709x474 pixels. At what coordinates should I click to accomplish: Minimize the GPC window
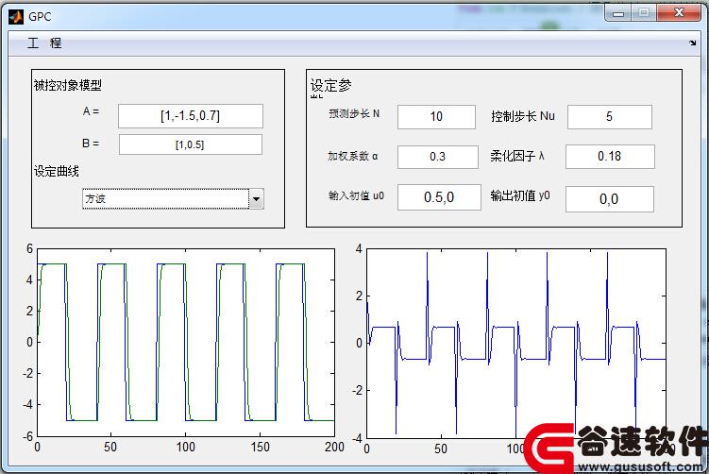pyautogui.click(x=618, y=13)
